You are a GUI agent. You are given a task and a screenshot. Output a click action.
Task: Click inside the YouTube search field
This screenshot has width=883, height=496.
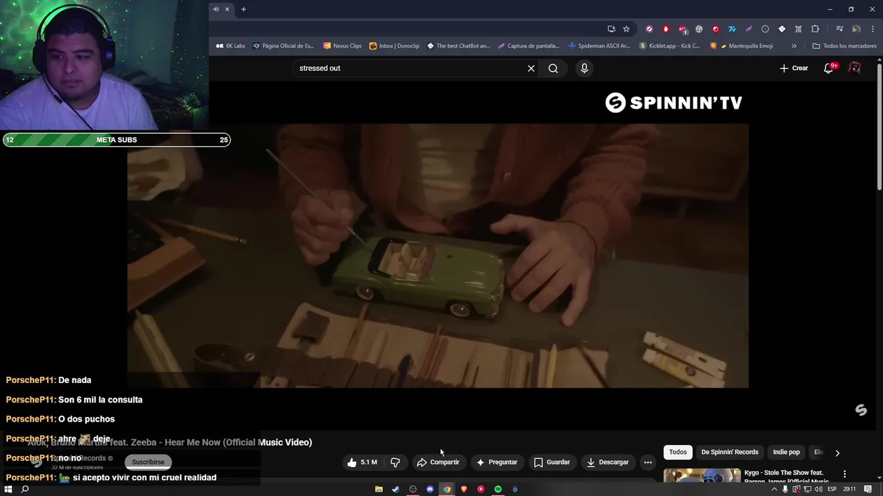(x=411, y=68)
